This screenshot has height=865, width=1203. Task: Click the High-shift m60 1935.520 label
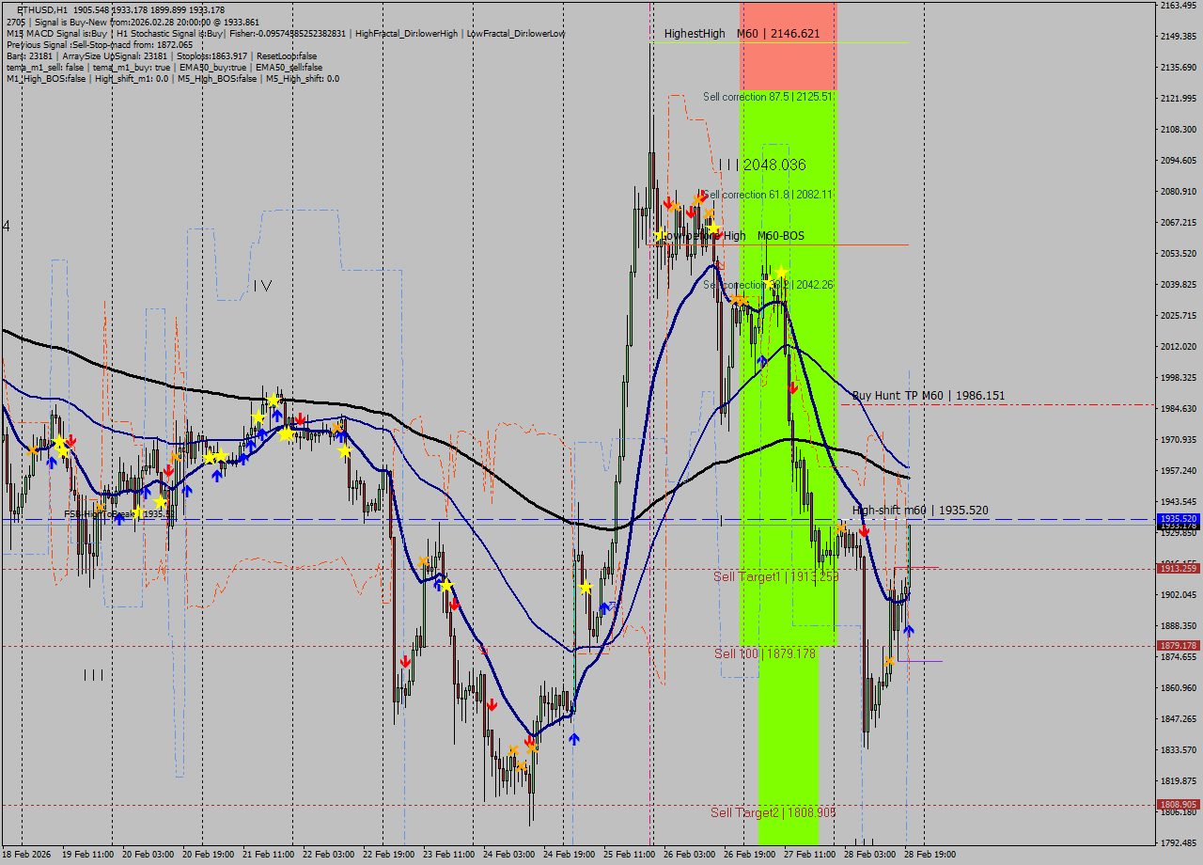point(919,511)
